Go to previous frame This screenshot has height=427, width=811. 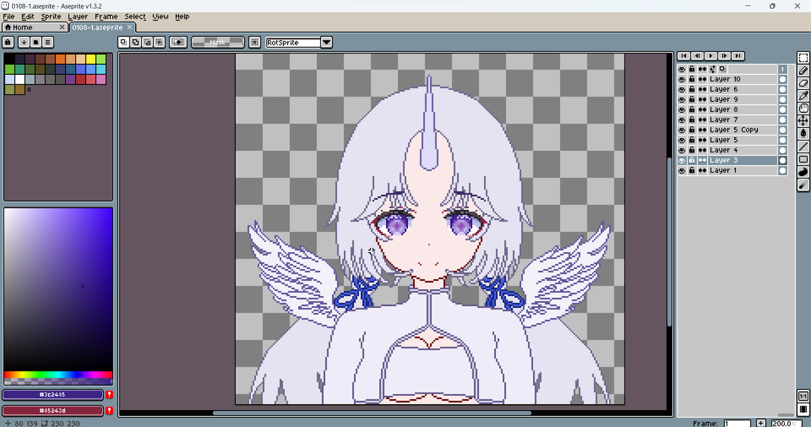click(x=697, y=55)
